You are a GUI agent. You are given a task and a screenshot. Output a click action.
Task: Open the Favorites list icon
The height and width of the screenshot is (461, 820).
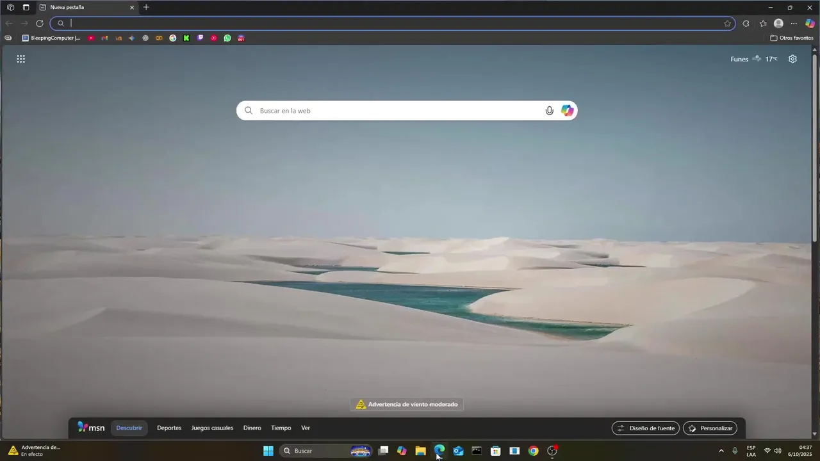tap(763, 23)
